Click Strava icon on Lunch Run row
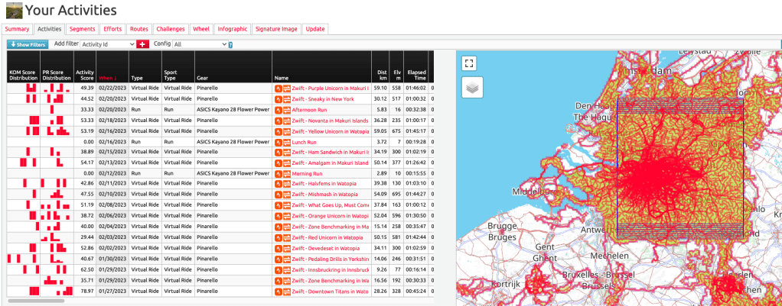Viewport: 782px width, 306px height. (x=279, y=142)
